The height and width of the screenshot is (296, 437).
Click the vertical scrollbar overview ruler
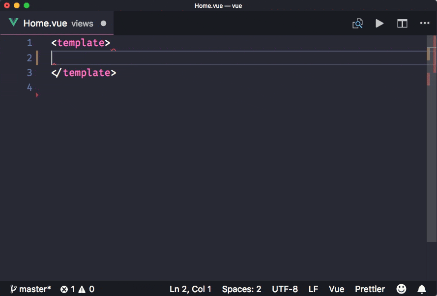(432, 147)
